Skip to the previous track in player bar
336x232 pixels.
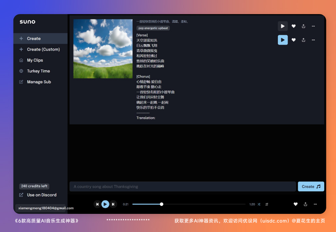point(97,204)
